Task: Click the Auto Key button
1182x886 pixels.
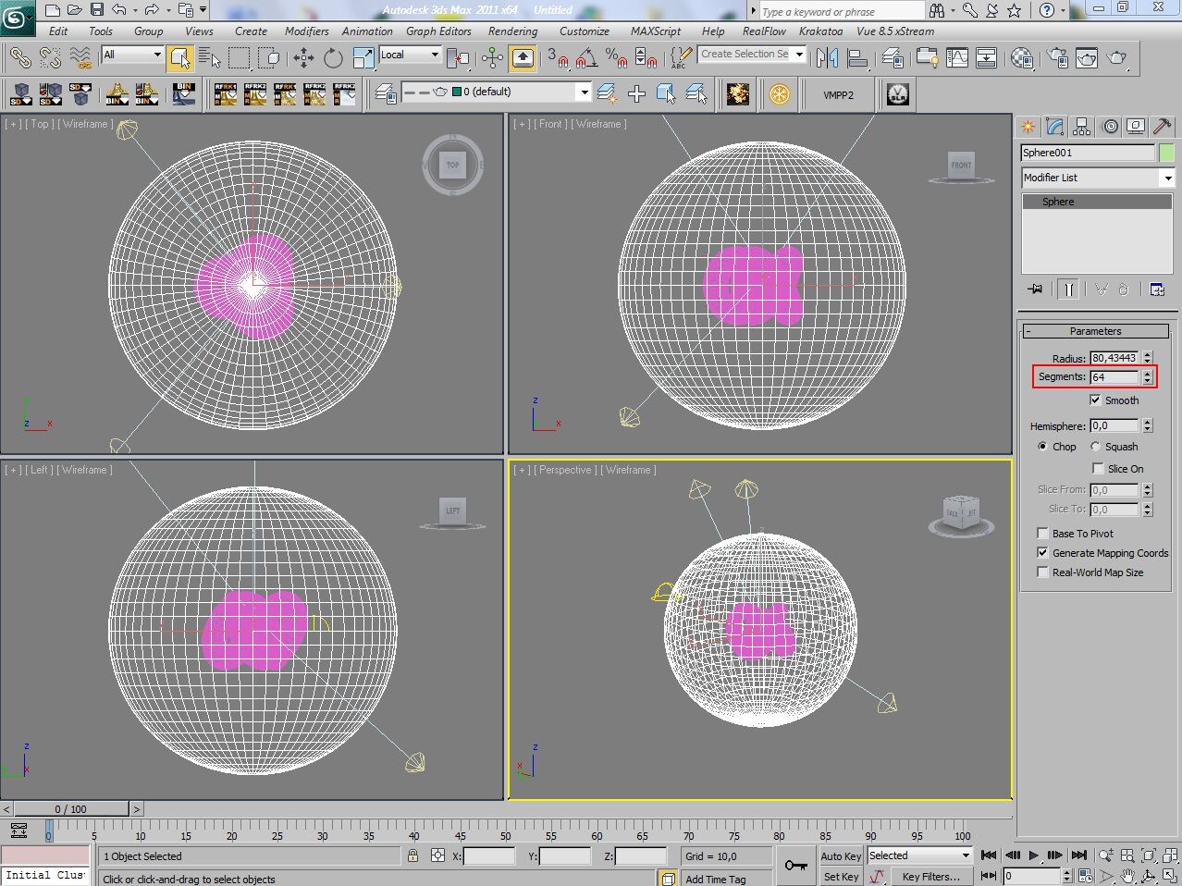Action: [841, 856]
